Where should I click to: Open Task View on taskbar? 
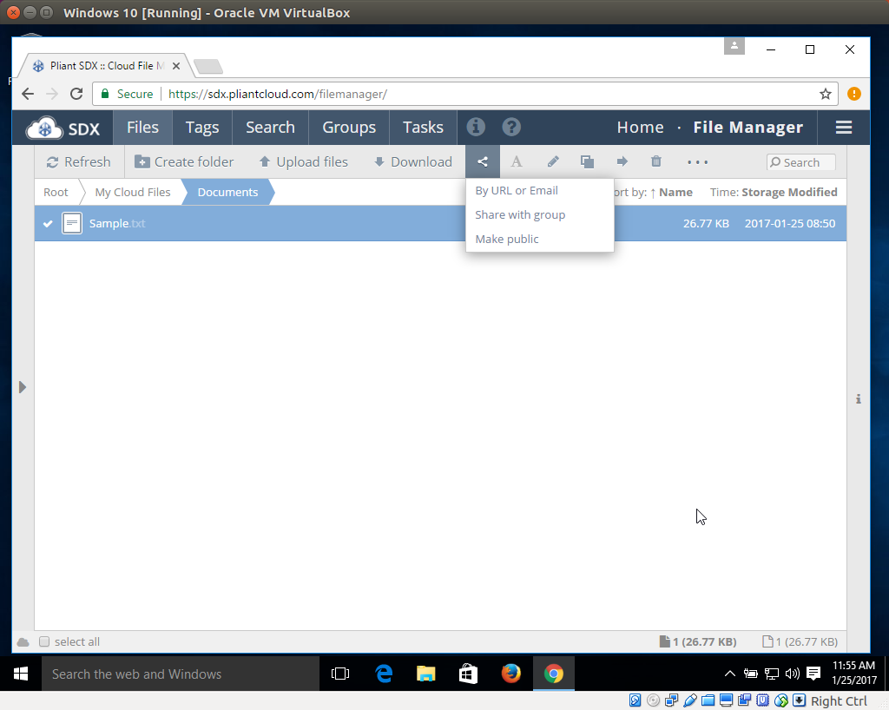340,674
